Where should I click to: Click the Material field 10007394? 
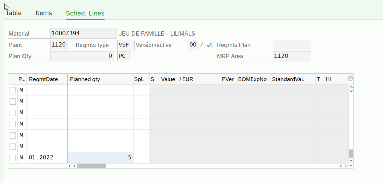83,33
